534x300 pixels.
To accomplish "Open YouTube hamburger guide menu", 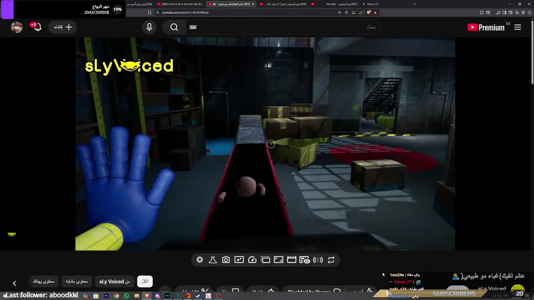I will pos(518,27).
